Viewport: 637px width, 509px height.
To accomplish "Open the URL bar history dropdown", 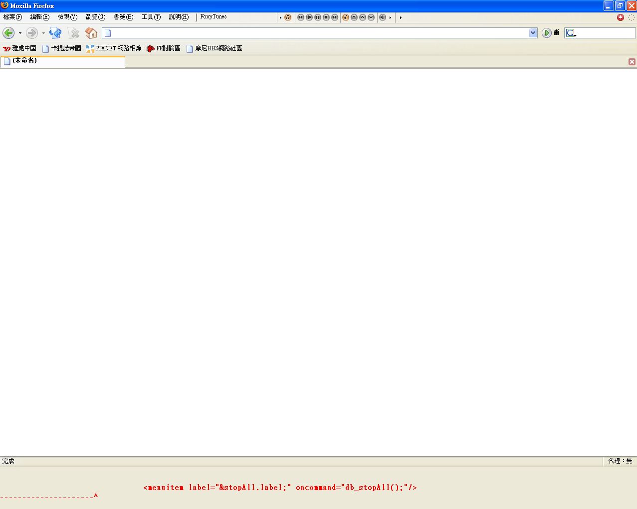I will (533, 33).
